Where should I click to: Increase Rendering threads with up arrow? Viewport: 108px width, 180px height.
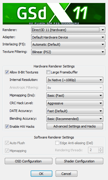tap(101, 149)
